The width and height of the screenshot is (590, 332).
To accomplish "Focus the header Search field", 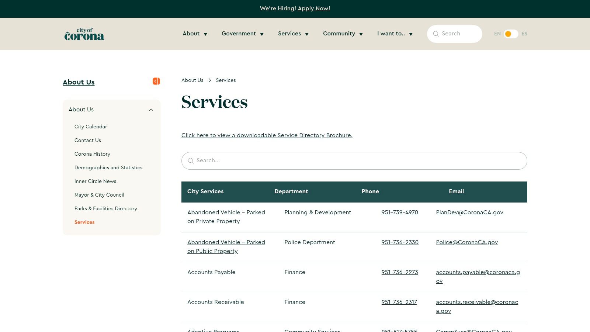I will (x=455, y=34).
